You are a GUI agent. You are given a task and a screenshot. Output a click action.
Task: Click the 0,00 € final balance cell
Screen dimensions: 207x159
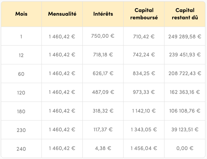click(185, 148)
